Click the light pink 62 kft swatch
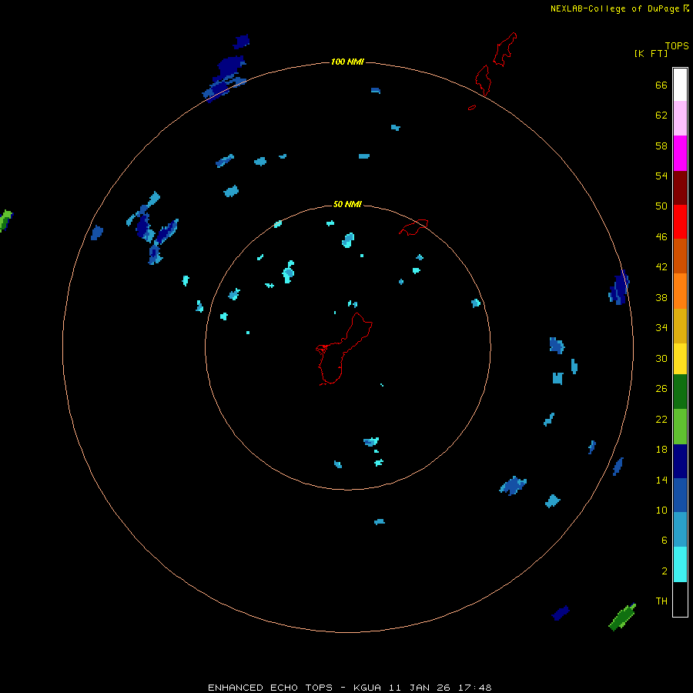 (x=680, y=119)
